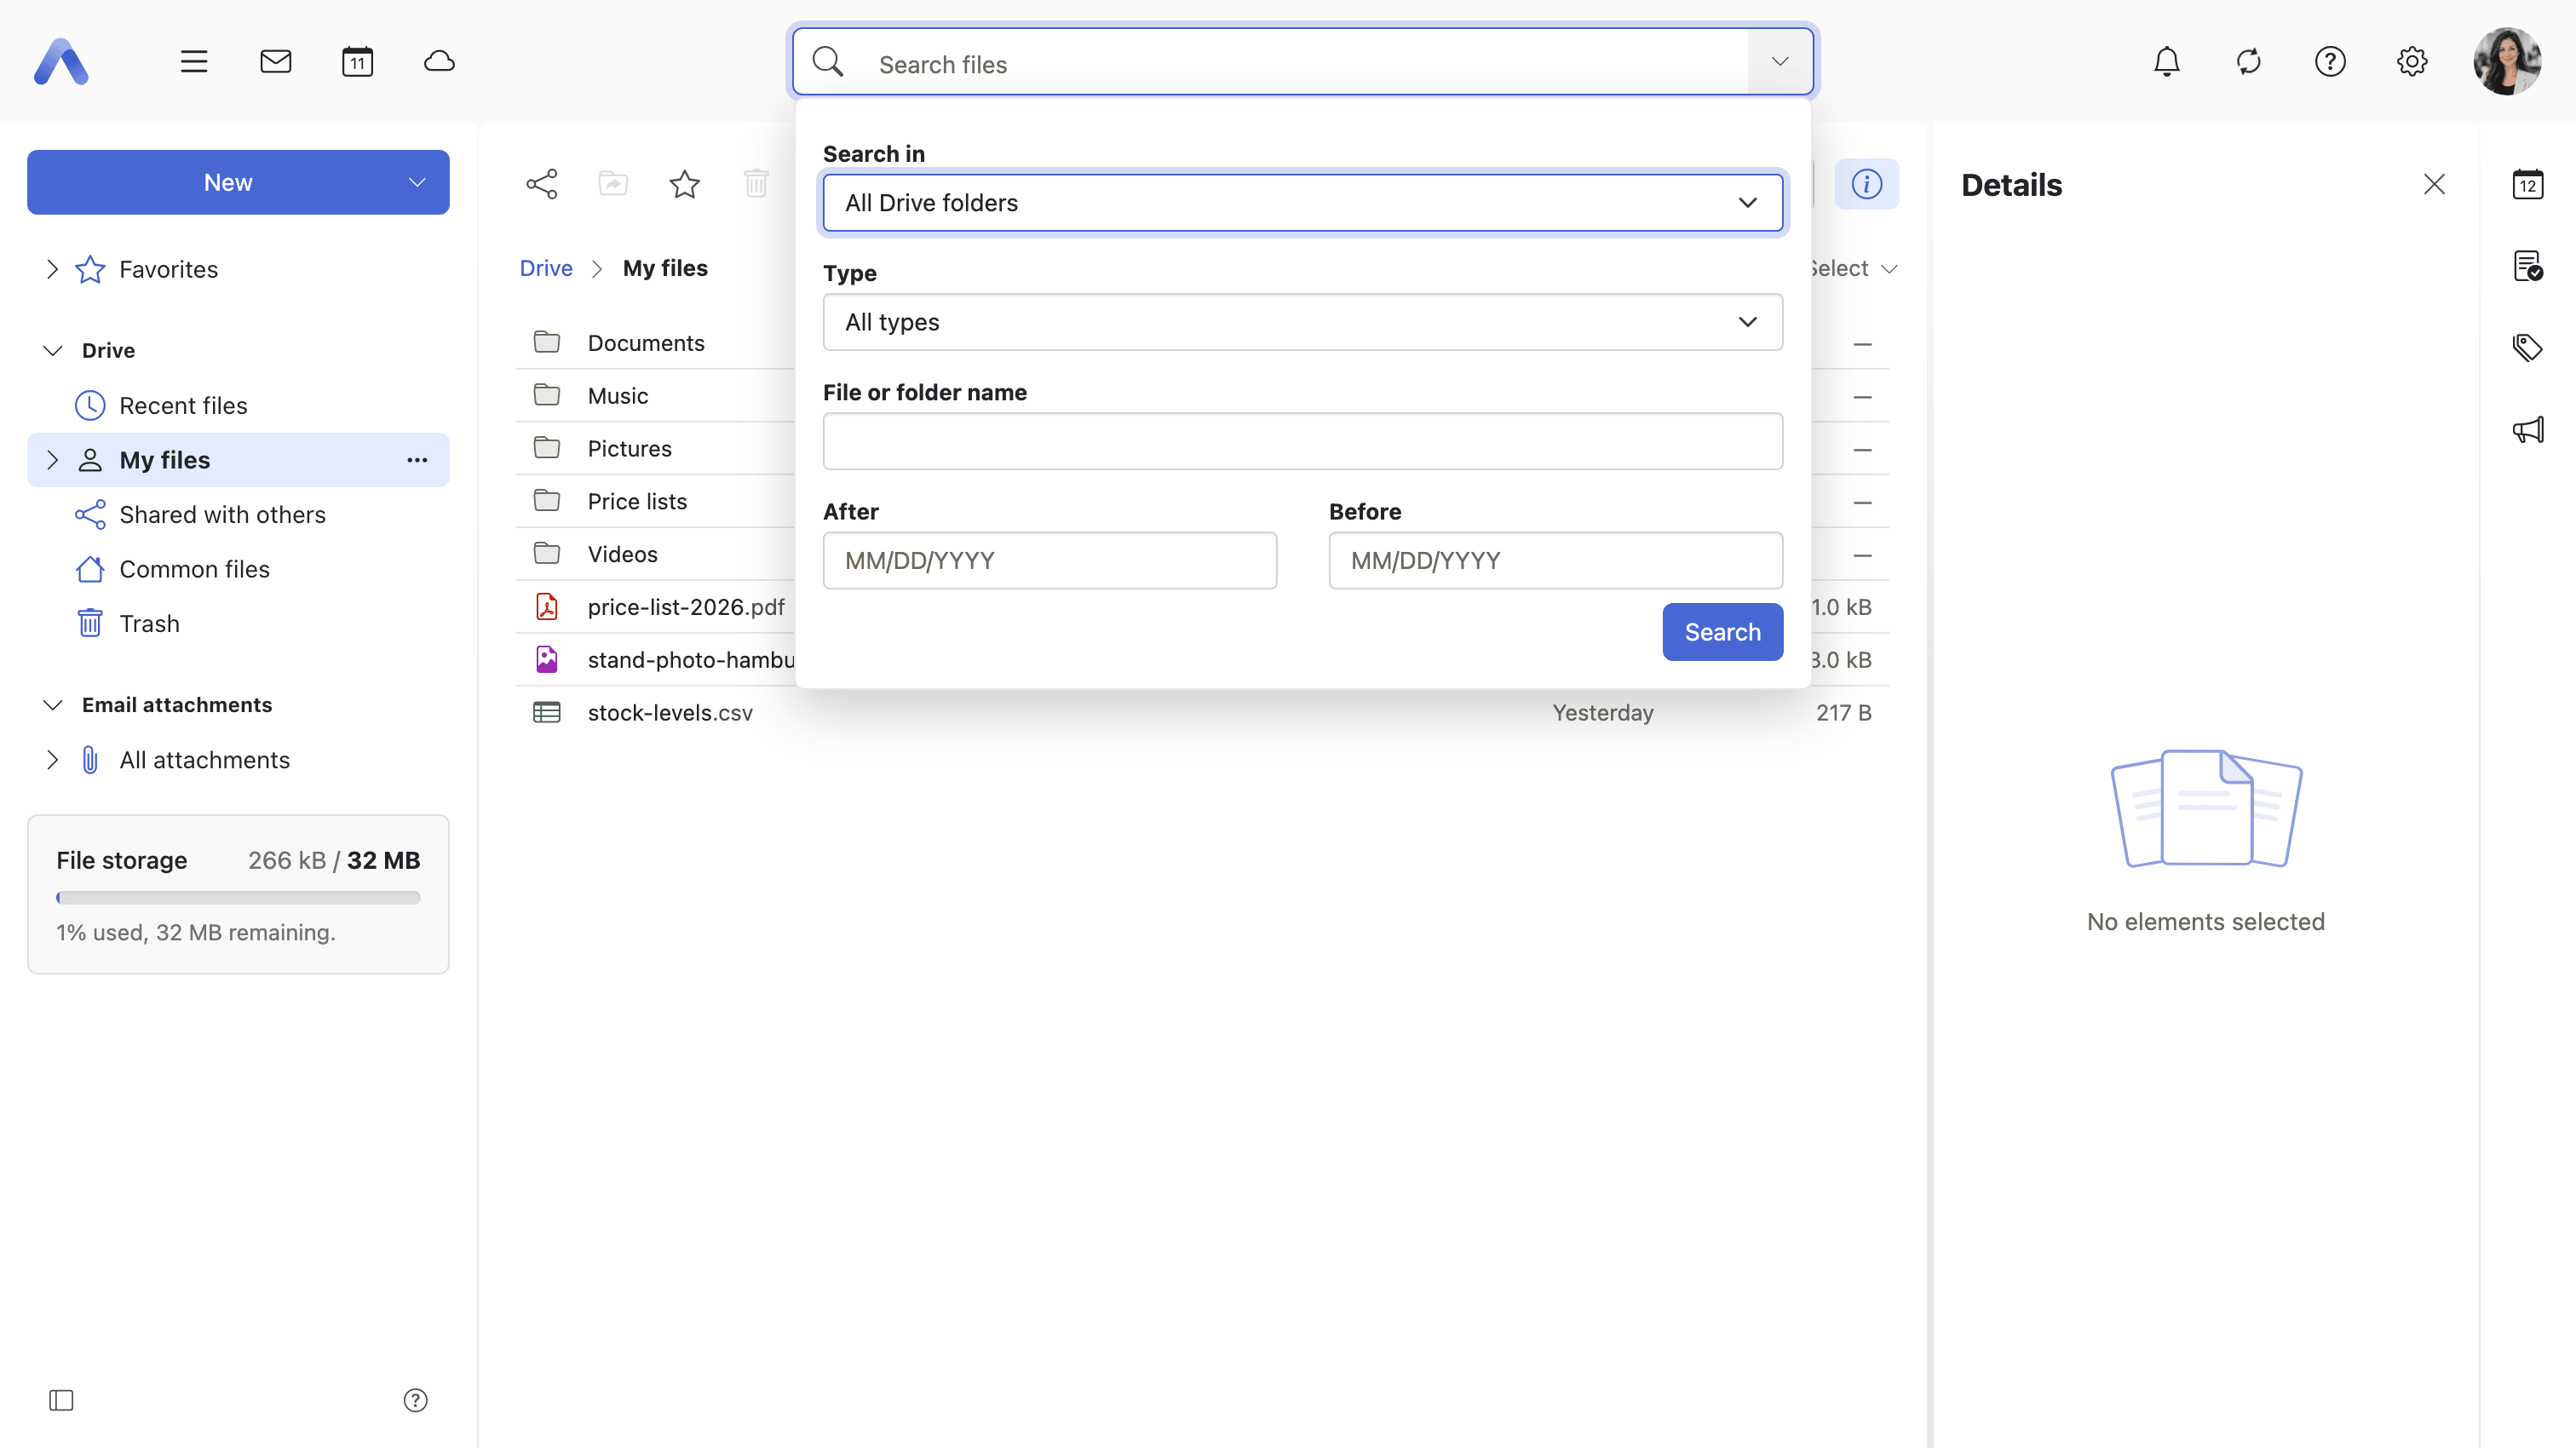Collapse the Email attachments section
The width and height of the screenshot is (2576, 1448).
tap(52, 705)
